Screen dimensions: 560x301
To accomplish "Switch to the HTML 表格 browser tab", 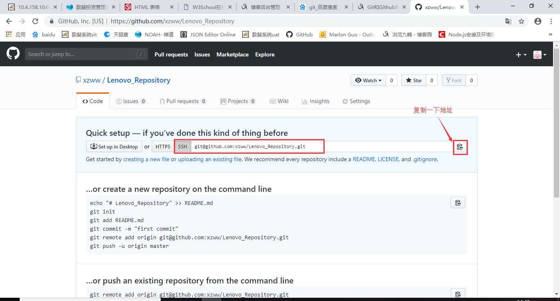I will coord(147,7).
